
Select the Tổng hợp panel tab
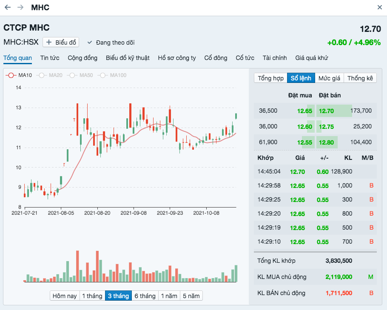(x=270, y=78)
